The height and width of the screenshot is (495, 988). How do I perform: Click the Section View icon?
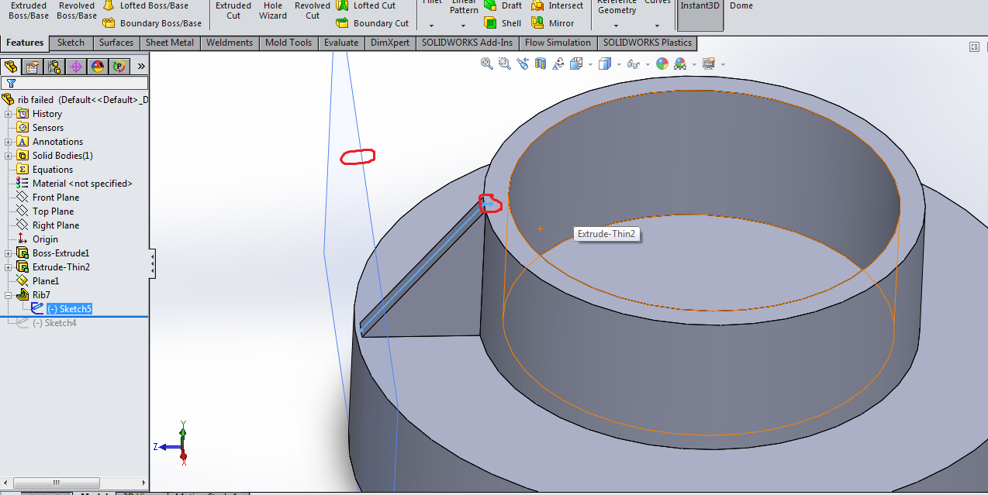click(x=541, y=64)
